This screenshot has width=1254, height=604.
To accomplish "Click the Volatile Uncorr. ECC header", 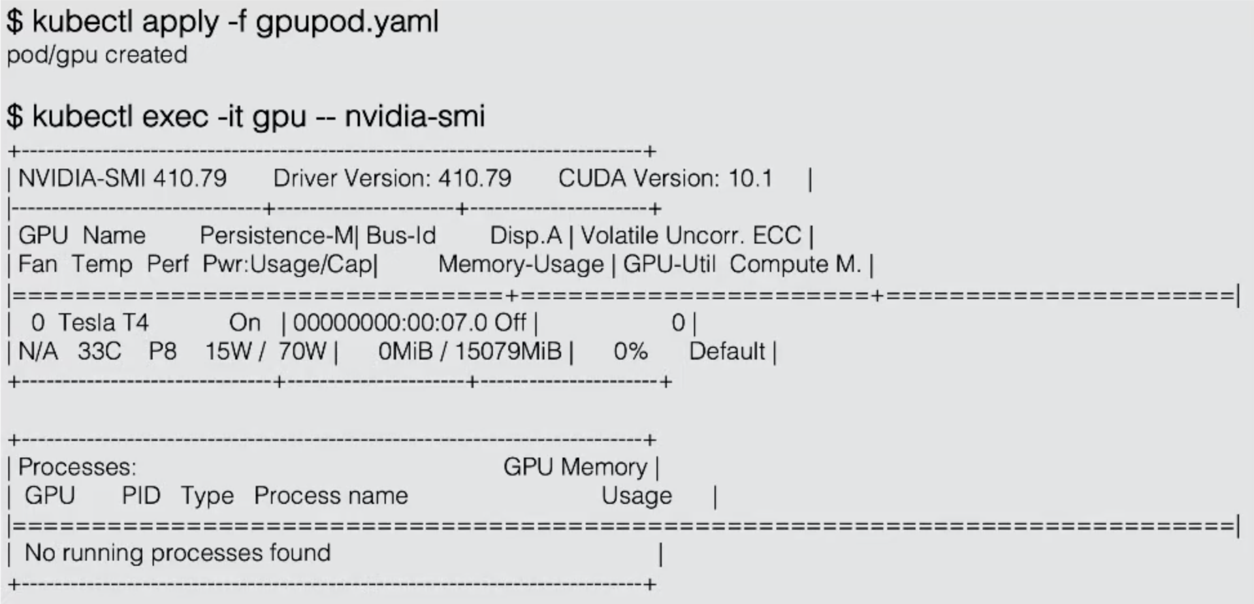I will tap(690, 236).
